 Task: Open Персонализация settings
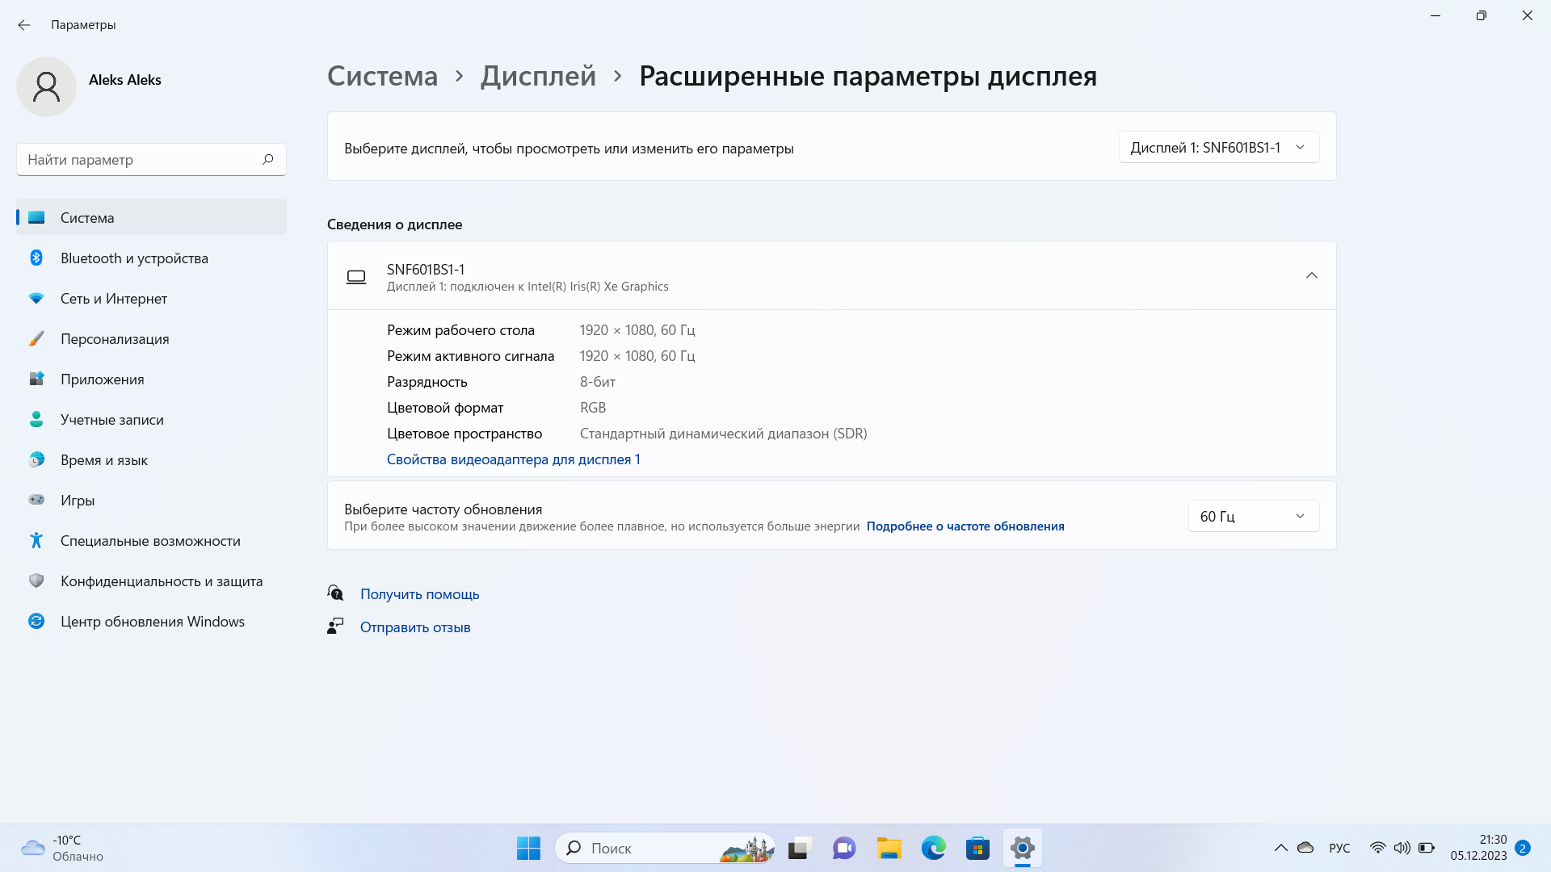pyautogui.click(x=115, y=339)
